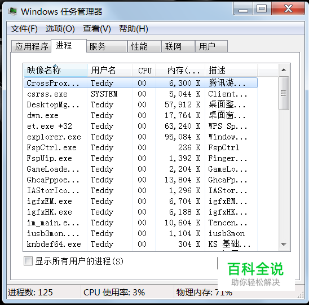Minimize the Task Manager window
The width and height of the screenshot is (309, 305).
(243, 8)
